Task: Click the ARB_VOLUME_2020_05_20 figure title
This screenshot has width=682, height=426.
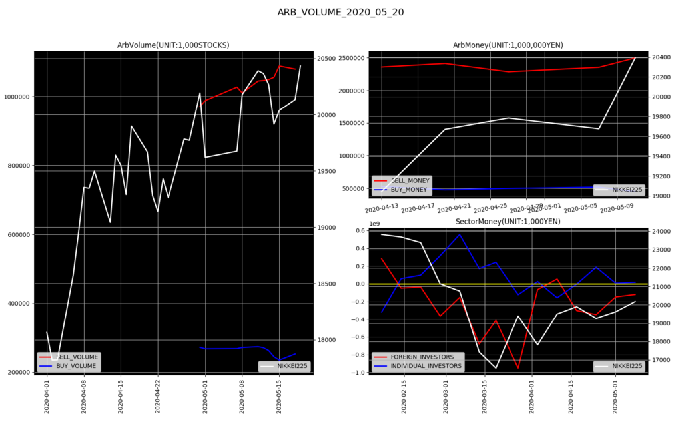Action: pos(340,12)
